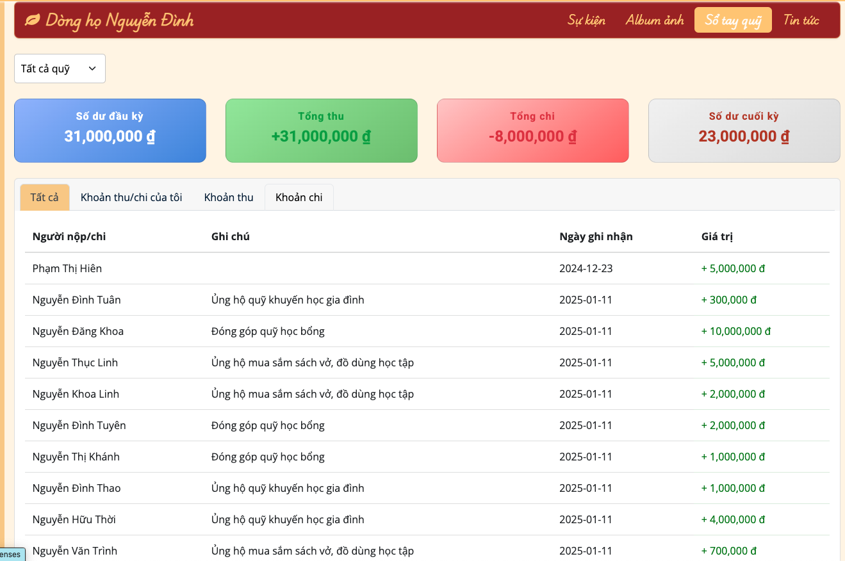Click the blue 'Số dư đầu kỳ' card
This screenshot has height=561, width=845.
[x=110, y=131]
